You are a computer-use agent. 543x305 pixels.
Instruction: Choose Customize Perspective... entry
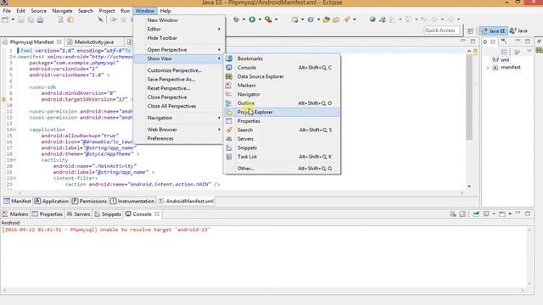point(179,70)
